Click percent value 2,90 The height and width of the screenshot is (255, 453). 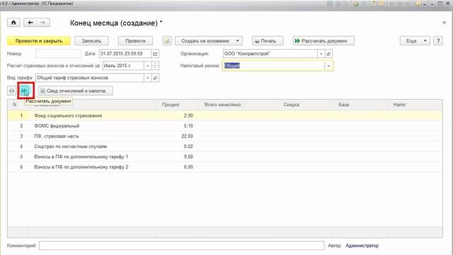click(188, 115)
